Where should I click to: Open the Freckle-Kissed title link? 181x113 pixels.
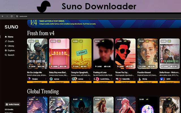point(144,72)
